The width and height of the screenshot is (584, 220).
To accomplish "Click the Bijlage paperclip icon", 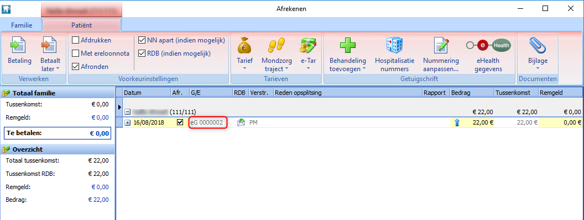I will [x=537, y=46].
